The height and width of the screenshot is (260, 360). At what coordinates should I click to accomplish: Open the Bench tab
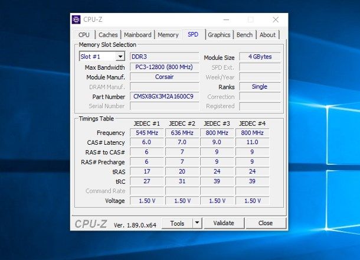[x=244, y=35]
